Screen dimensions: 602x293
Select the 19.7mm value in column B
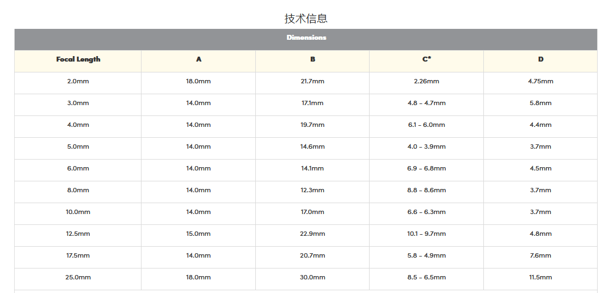pyautogui.click(x=312, y=125)
